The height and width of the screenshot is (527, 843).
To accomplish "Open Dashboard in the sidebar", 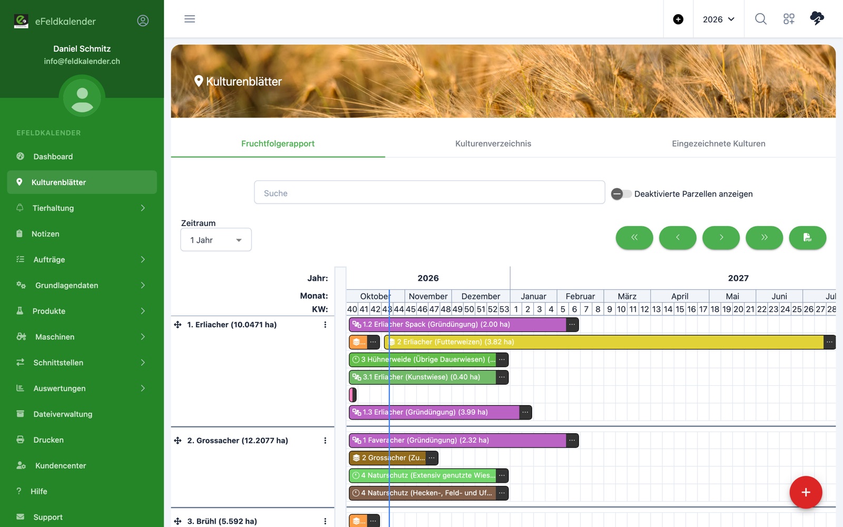I will tap(82, 157).
